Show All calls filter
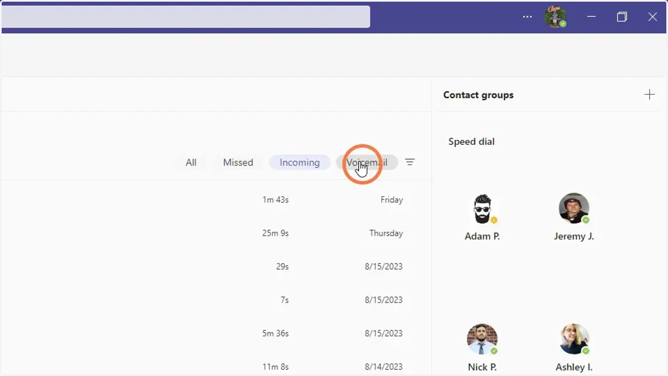 coord(191,163)
